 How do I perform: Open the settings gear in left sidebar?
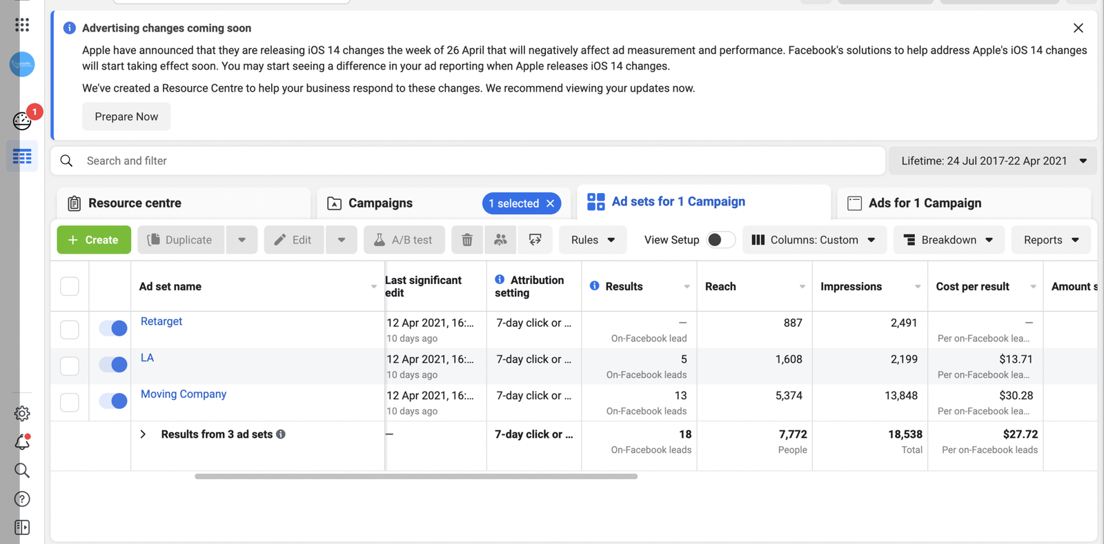pos(22,414)
